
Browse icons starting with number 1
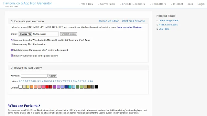click(x=71, y=81)
